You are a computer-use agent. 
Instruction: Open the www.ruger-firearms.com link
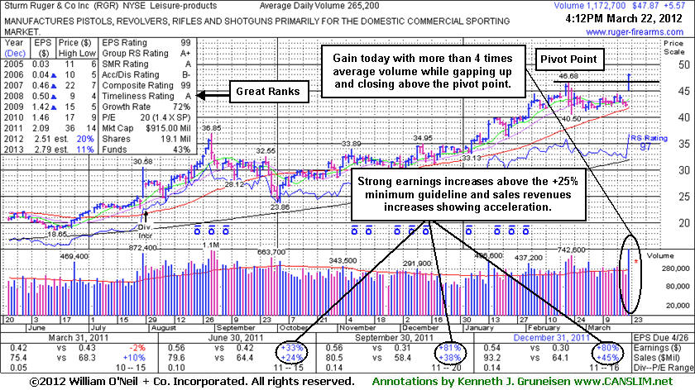click(635, 32)
